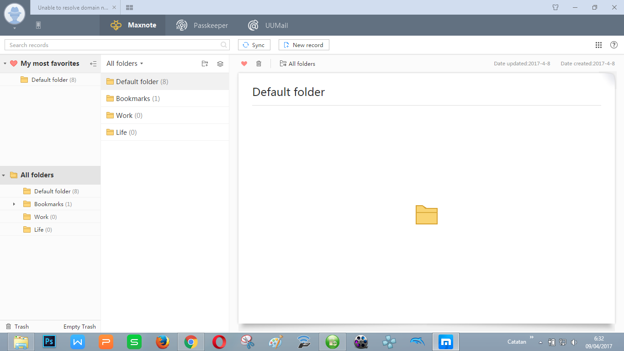Toggle the heart favorite icon in the note toolbar
Screen dimensions: 624x351
[244, 64]
